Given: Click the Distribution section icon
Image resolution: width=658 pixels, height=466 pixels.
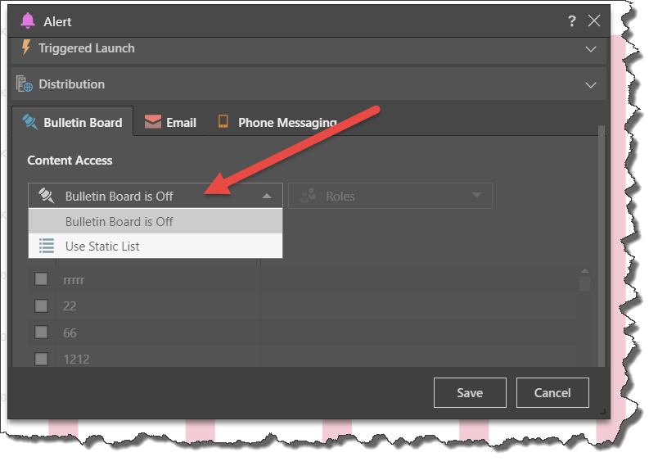Looking at the screenshot, I should pyautogui.click(x=25, y=84).
